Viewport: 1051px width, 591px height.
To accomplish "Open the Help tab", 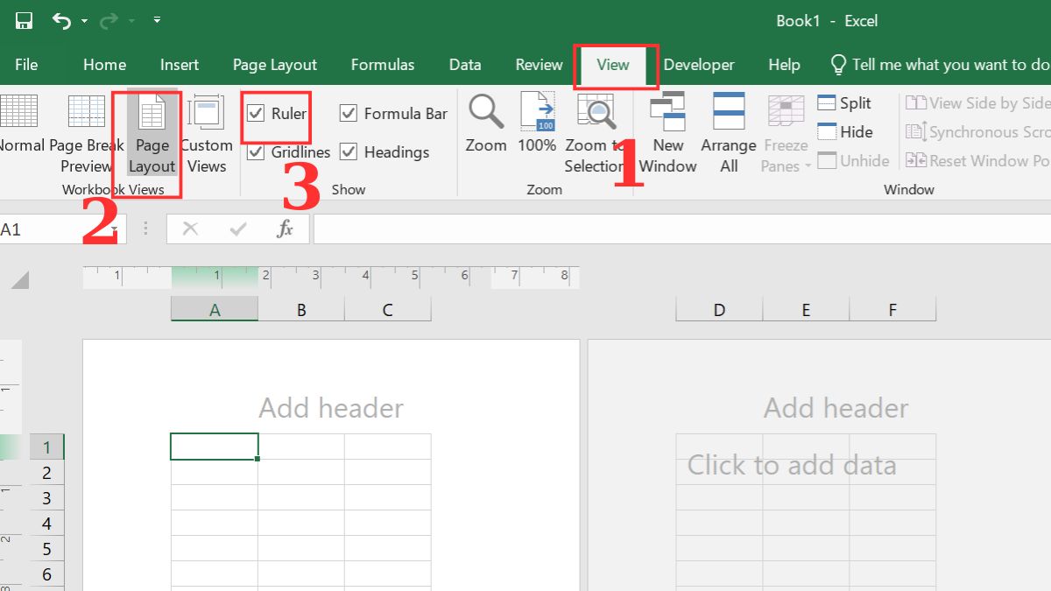I will coord(784,65).
